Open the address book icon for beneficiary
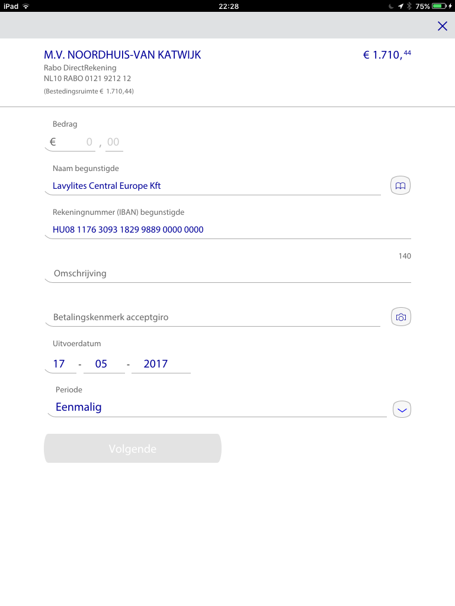This screenshot has height=606, width=455. point(401,186)
